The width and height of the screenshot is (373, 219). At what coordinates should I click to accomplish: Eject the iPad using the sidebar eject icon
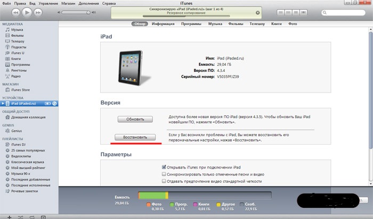tap(55, 103)
